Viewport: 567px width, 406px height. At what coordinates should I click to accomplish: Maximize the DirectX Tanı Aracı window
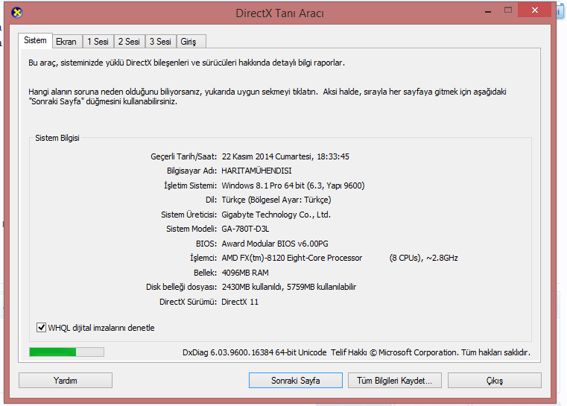coord(508,10)
